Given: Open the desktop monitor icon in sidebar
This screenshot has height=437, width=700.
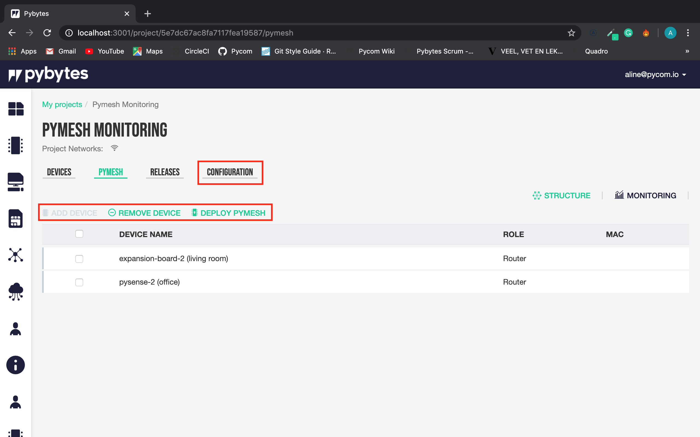Looking at the screenshot, I should pyautogui.click(x=16, y=182).
